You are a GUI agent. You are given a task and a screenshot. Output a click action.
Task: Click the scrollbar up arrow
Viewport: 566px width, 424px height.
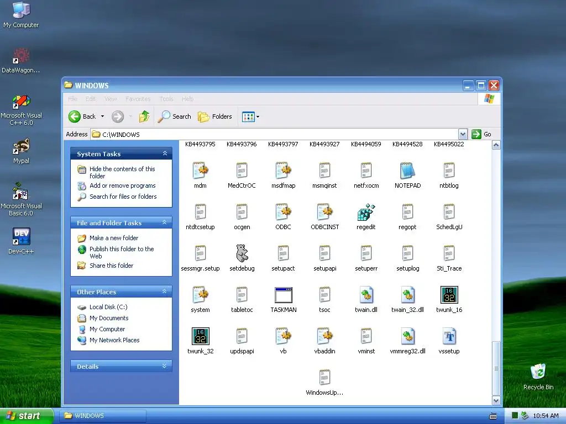pos(496,145)
